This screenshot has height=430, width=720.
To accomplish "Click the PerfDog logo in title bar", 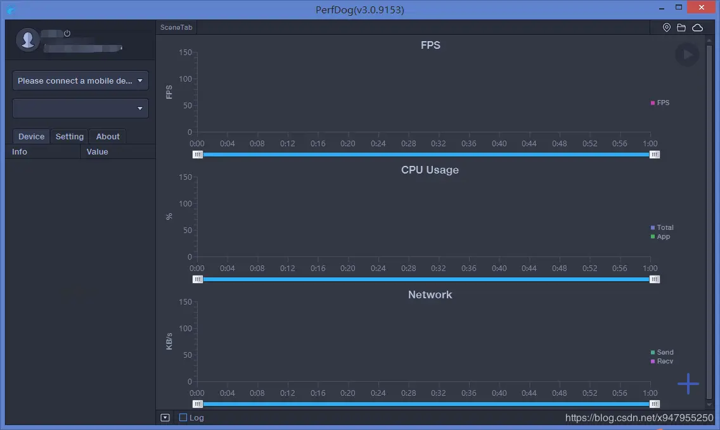I will tap(10, 9).
